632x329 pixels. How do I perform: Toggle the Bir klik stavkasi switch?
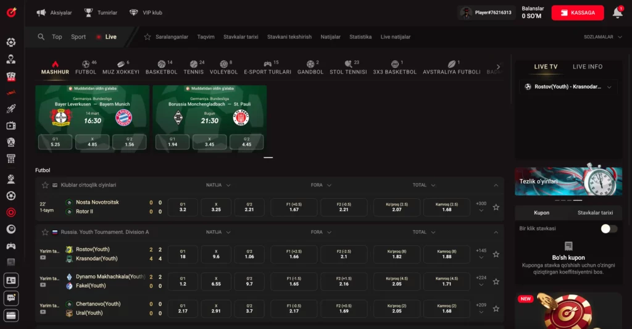point(609,228)
